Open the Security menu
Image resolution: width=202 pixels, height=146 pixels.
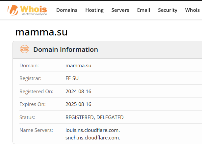click(167, 10)
